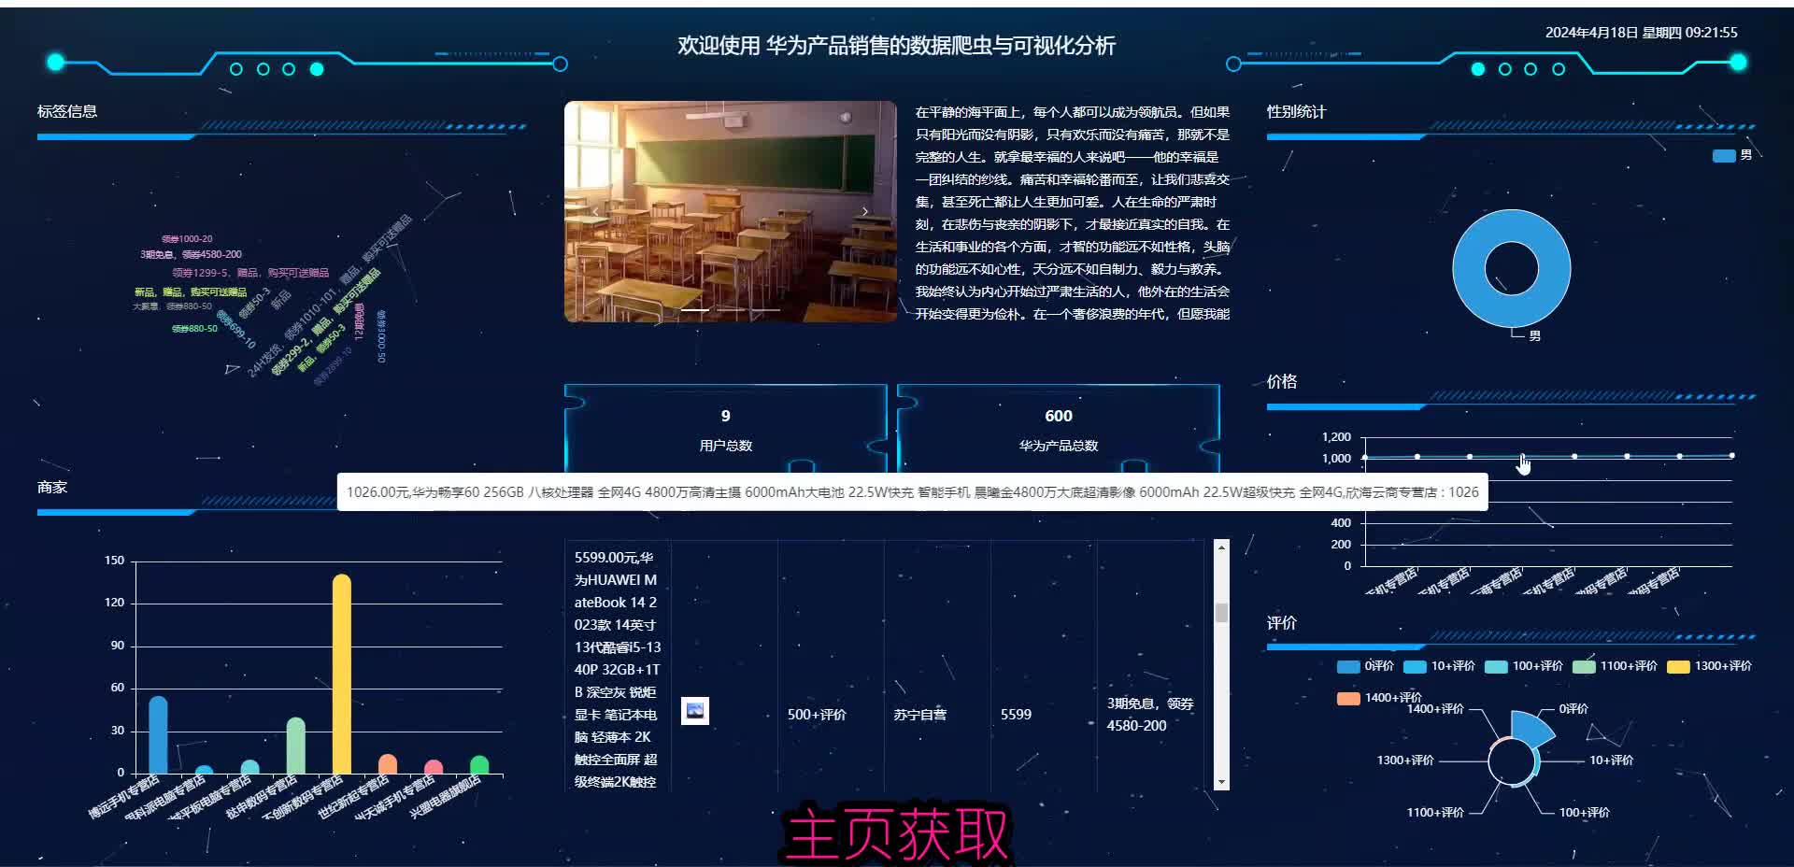This screenshot has height=867, width=1794.
Task: Toggle the 1100+评价 legend entry
Action: coord(1615,666)
